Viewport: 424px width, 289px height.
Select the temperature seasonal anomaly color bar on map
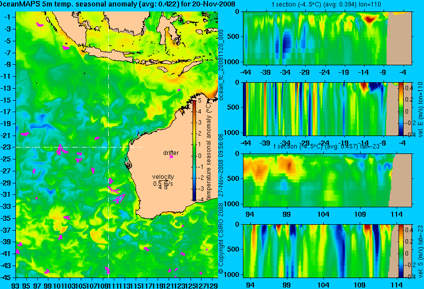pos(194,150)
